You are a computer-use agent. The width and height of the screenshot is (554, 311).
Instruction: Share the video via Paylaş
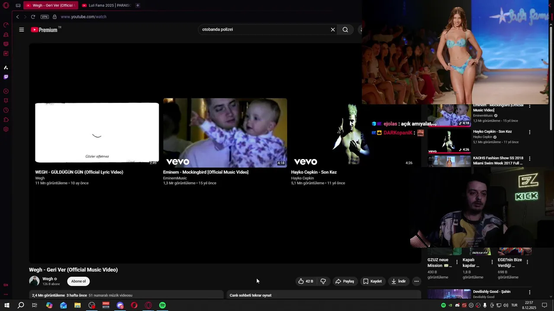pos(345,281)
